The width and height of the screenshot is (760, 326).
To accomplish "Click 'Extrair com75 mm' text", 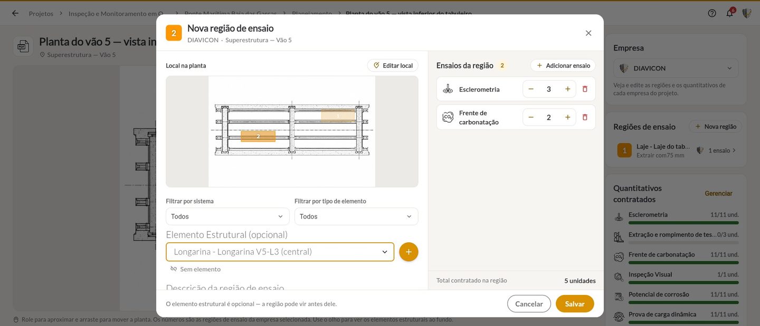I will pyautogui.click(x=660, y=155).
